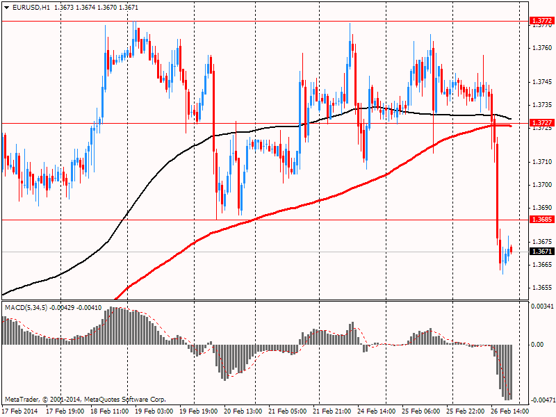Click the 24 Feb 14:00 time label

pyautogui.click(x=376, y=411)
